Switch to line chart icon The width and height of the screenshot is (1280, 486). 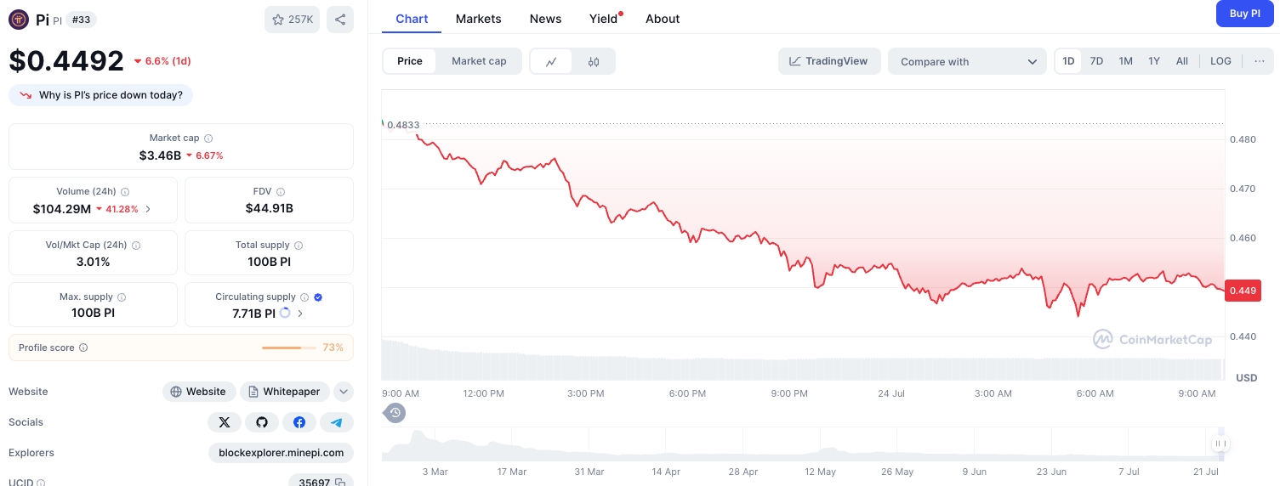click(551, 61)
